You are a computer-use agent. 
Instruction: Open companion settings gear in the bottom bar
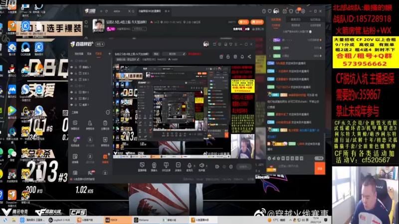tap(231, 167)
